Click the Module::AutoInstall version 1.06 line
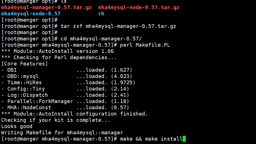 [57, 51]
